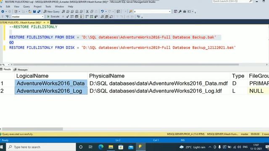The image size is (269, 151).
Task: Open Task View on the taskbar
Action: [x=91, y=147]
